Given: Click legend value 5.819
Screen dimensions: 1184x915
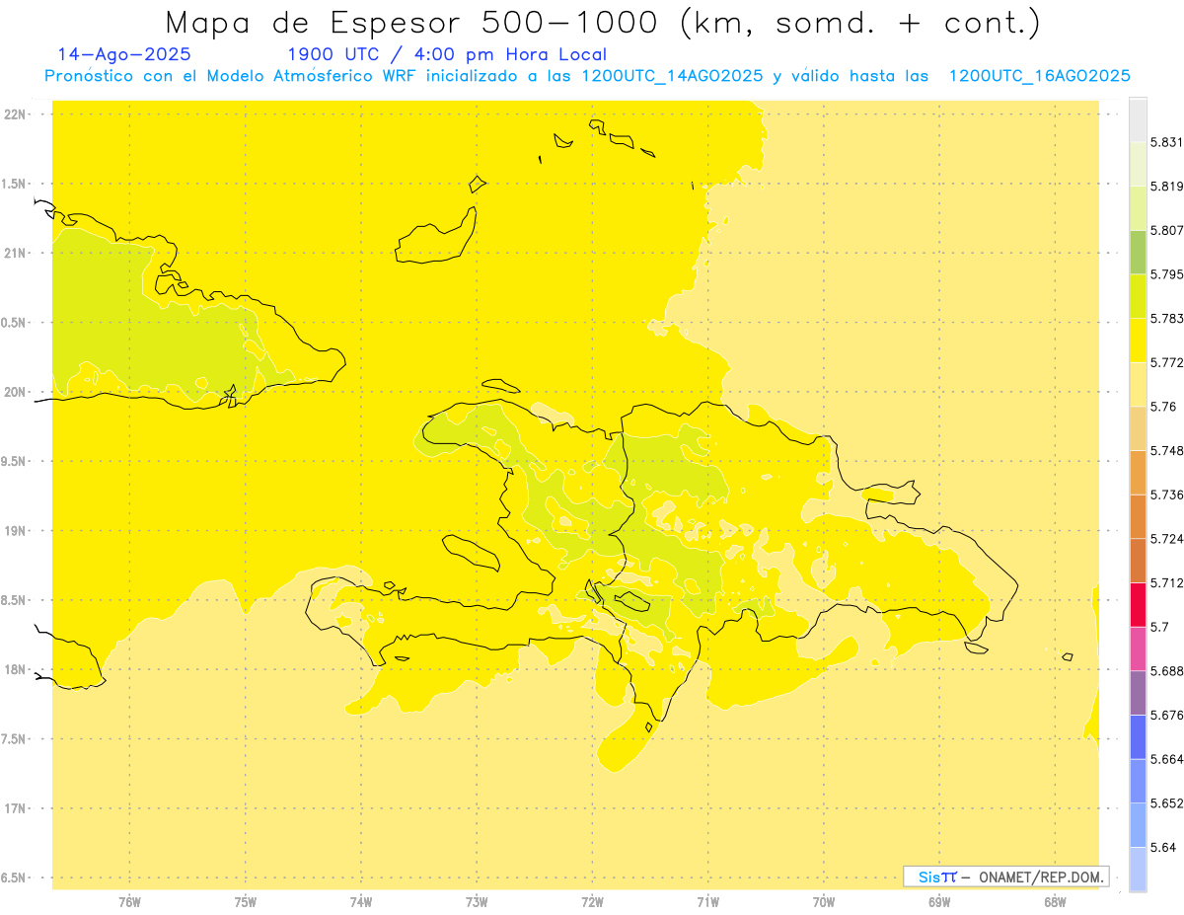Looking at the screenshot, I should tap(1167, 187).
